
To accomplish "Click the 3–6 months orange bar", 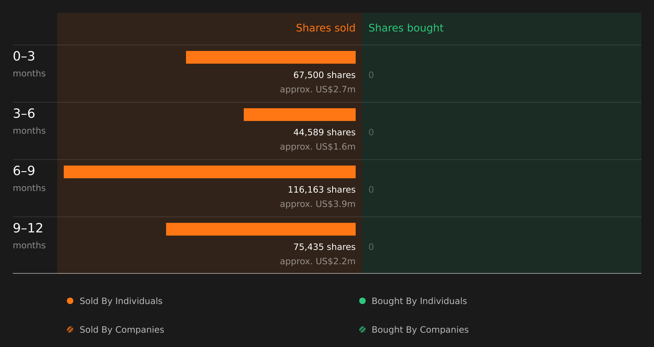I will (300, 115).
